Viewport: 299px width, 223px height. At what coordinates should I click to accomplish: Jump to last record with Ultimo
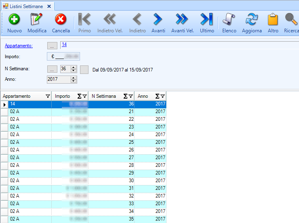click(x=207, y=19)
